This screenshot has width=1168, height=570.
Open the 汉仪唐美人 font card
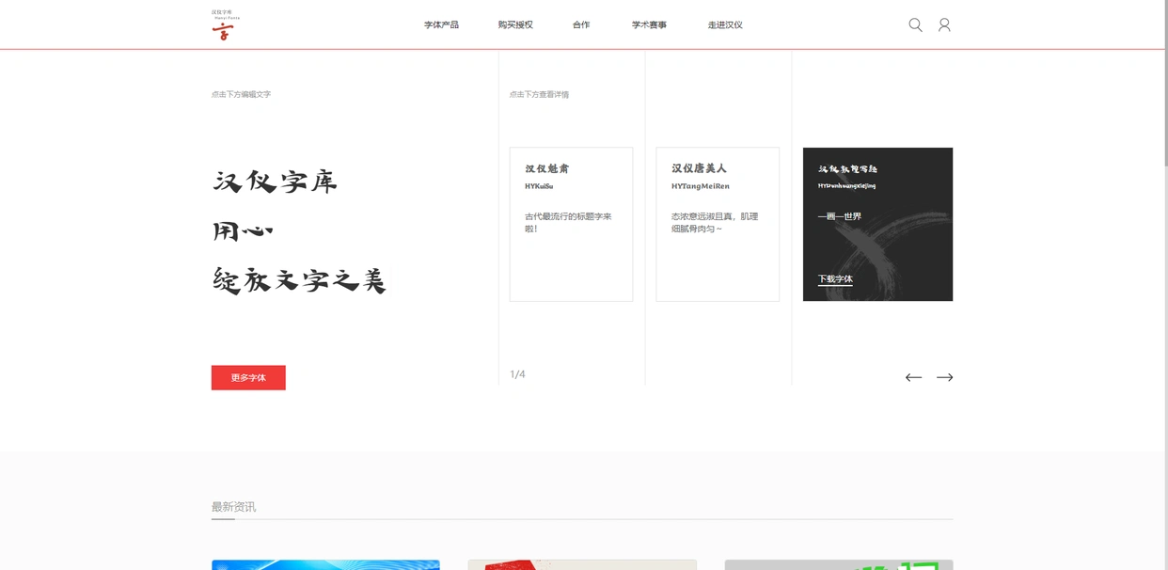(x=717, y=223)
